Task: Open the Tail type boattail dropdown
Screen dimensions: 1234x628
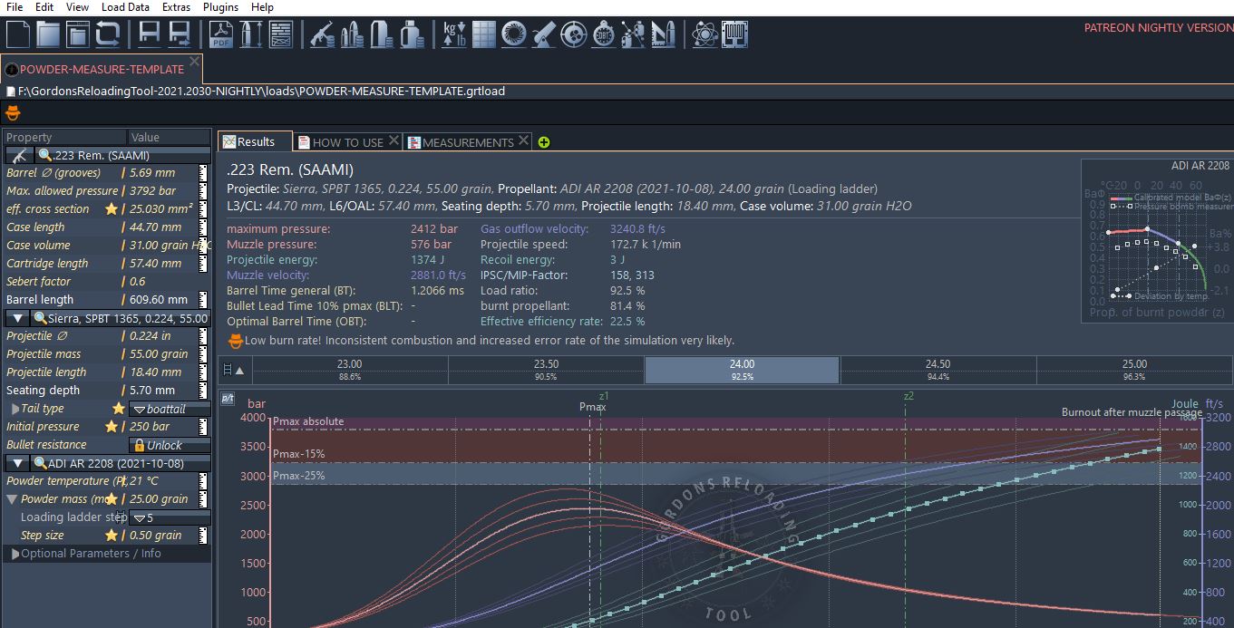Action: pos(170,409)
